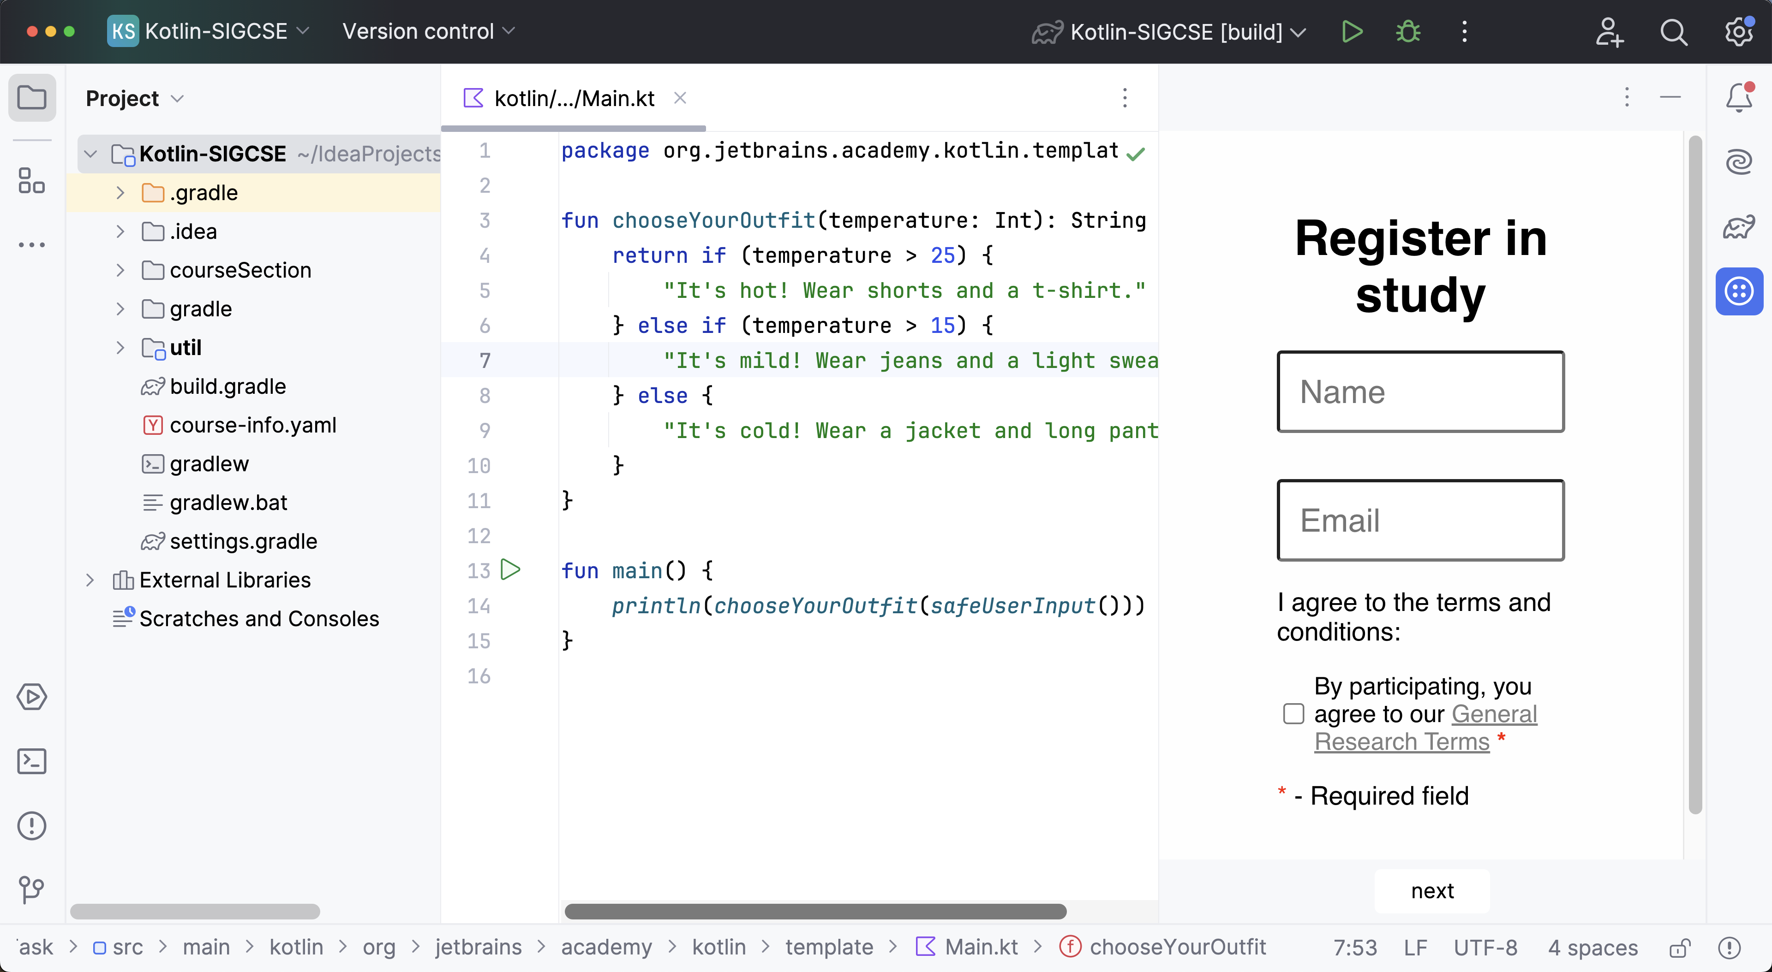Expand the gradle folder
The height and width of the screenshot is (972, 1772).
pos(120,308)
